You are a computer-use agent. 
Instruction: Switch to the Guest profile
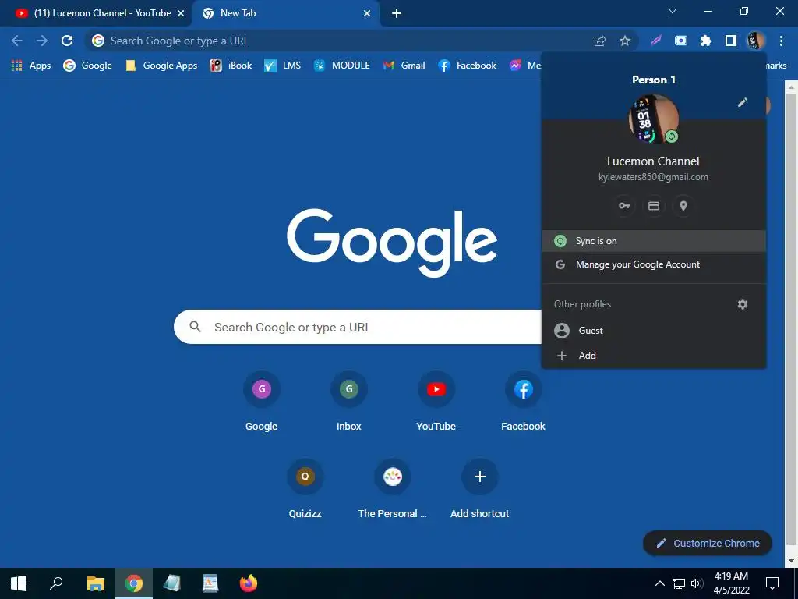click(654, 331)
